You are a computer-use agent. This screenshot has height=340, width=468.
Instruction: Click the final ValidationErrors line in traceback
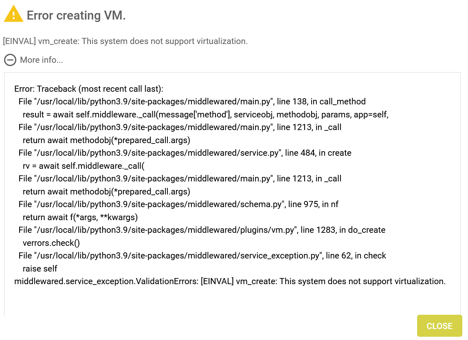tap(230, 281)
